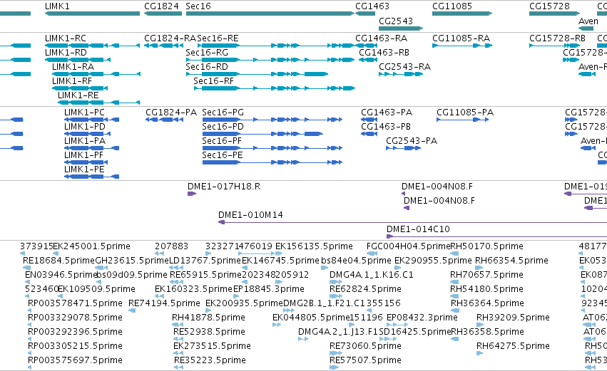Click EST label RE18684.5prime

point(58,261)
